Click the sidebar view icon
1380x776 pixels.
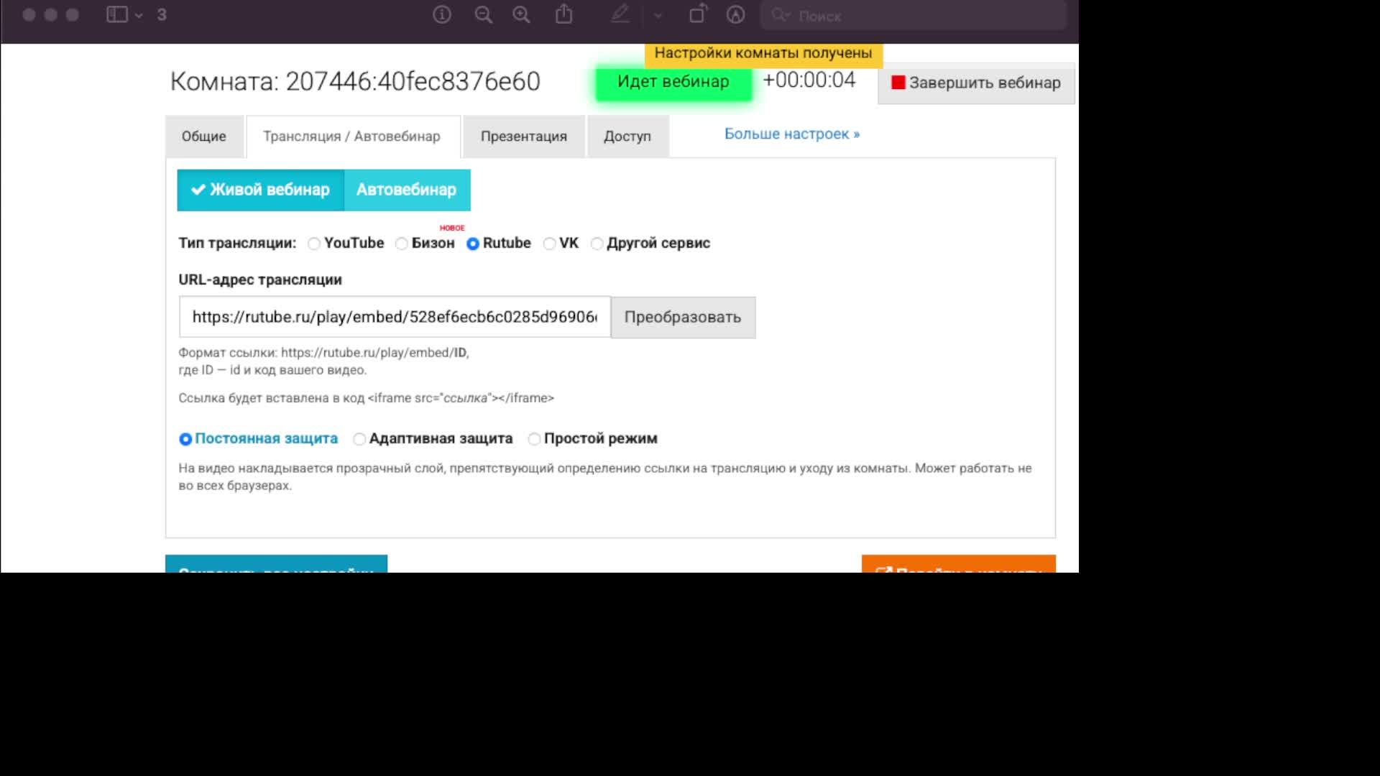[116, 14]
